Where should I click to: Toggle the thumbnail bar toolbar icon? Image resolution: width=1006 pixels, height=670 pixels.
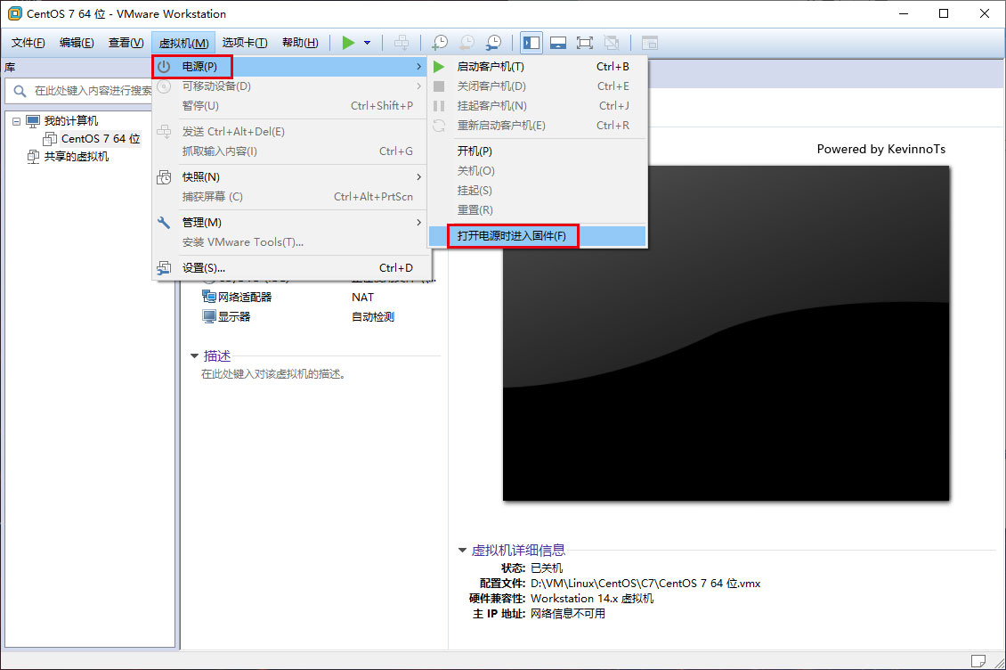pyautogui.click(x=558, y=43)
